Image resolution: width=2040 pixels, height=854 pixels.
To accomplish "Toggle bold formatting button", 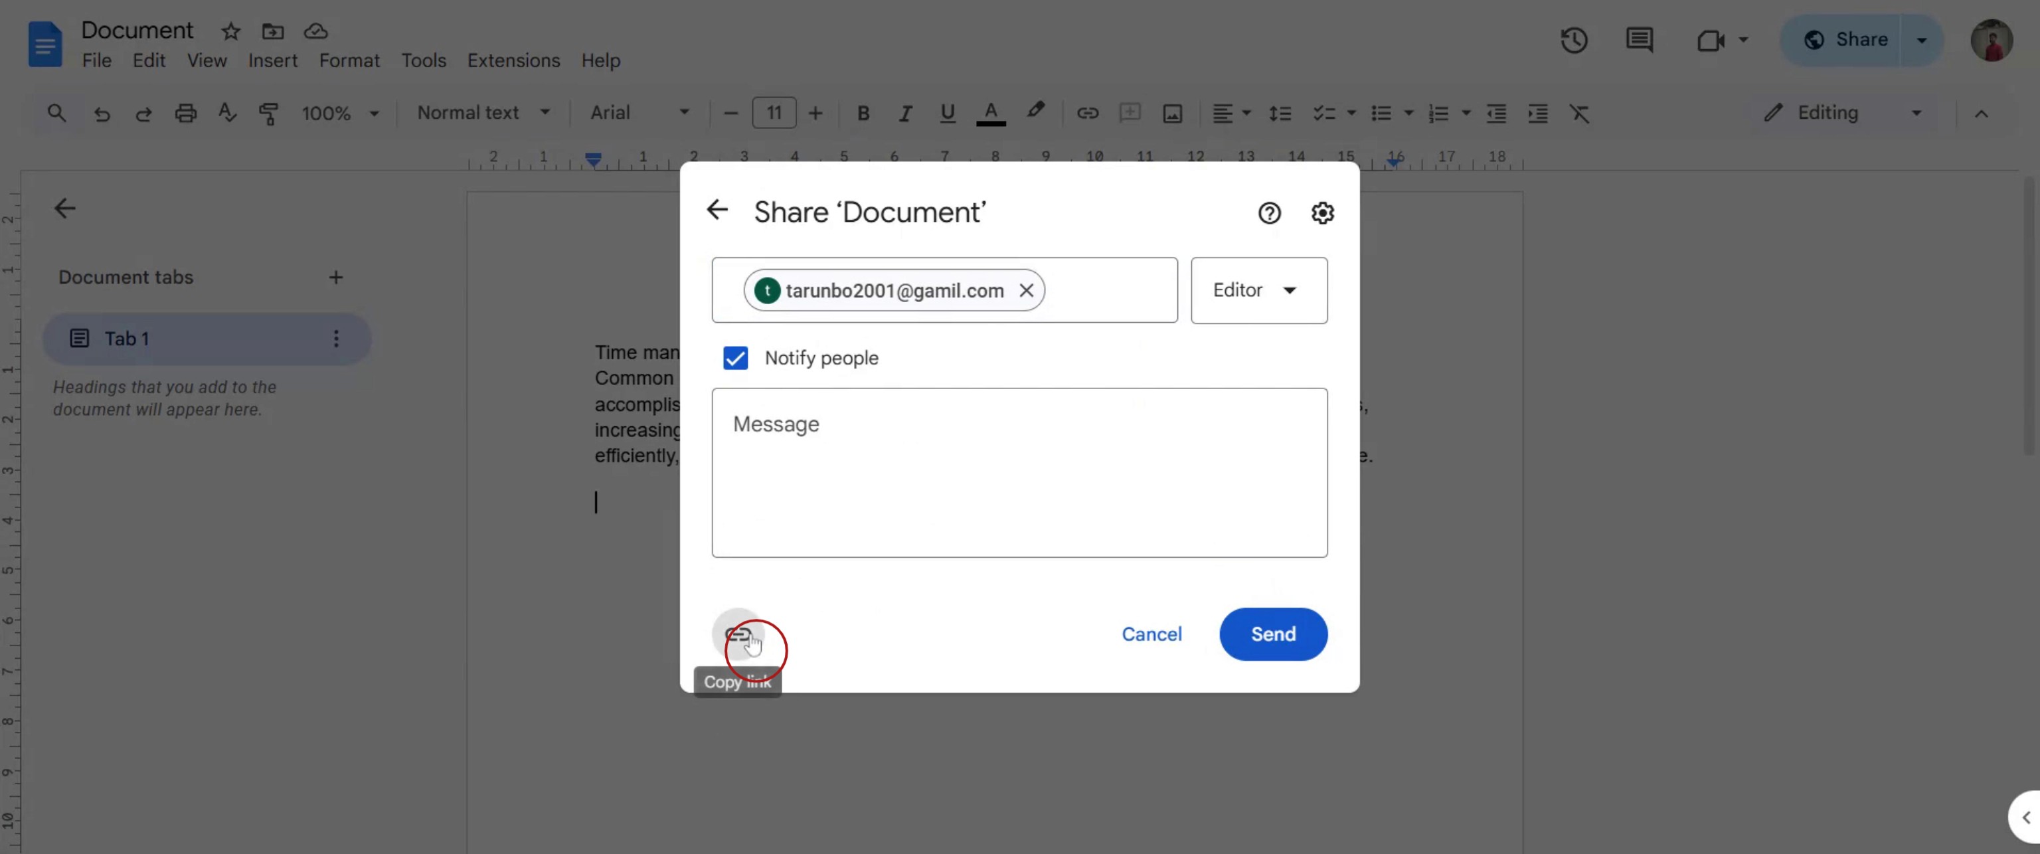I will 863,114.
